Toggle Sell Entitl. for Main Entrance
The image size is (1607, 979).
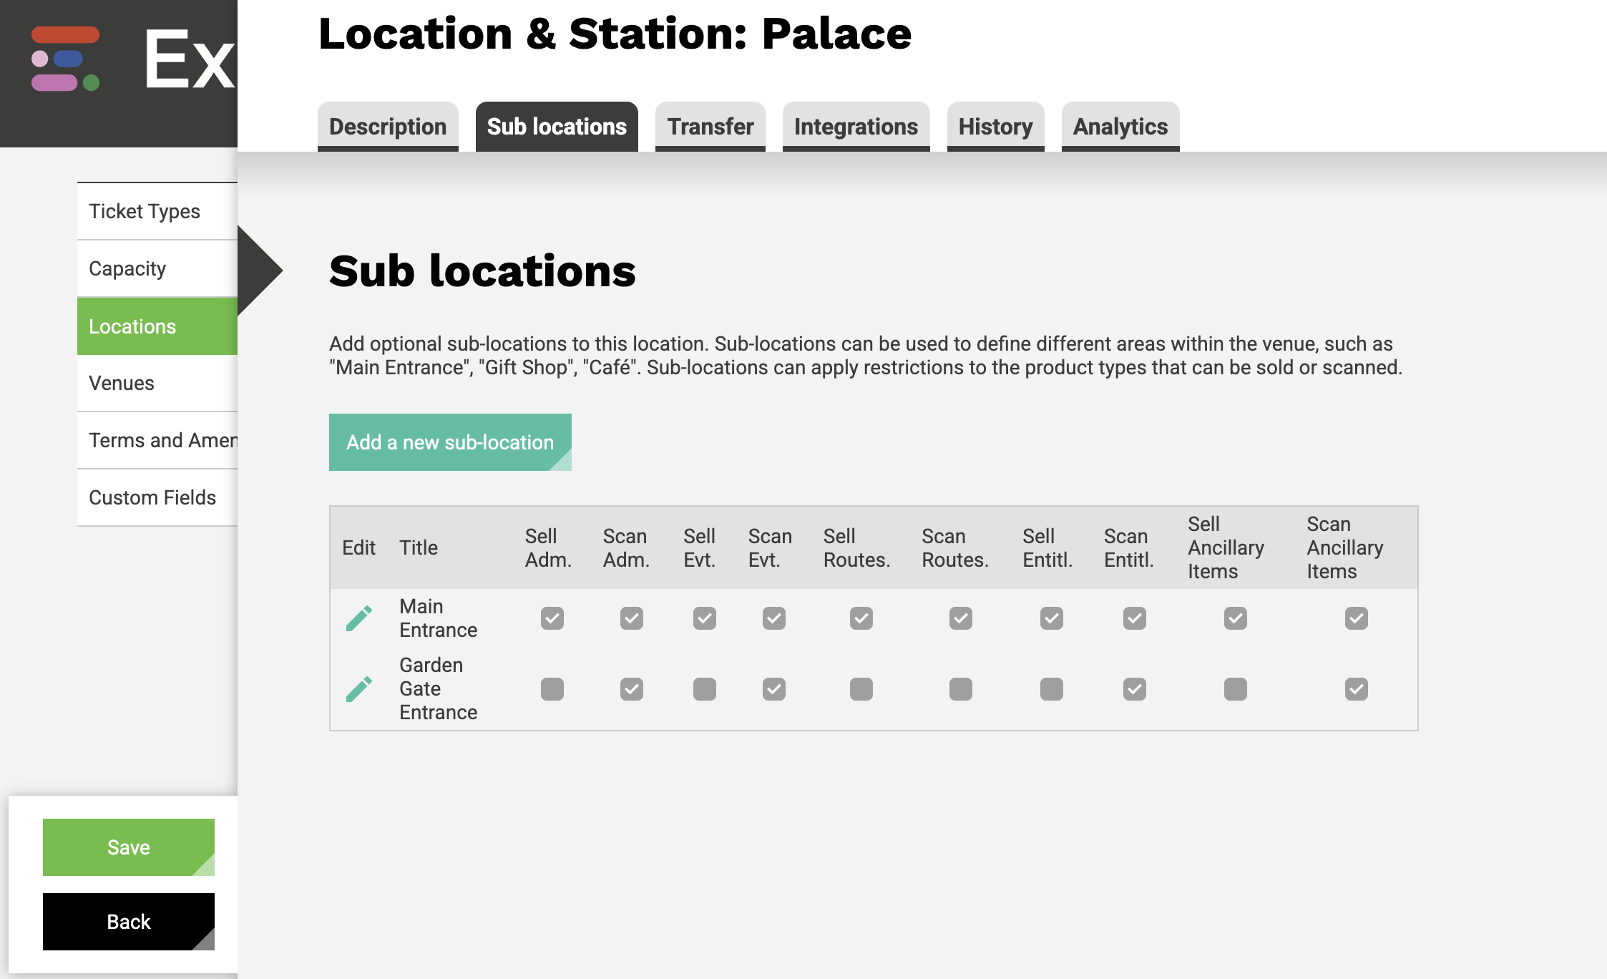click(1052, 618)
